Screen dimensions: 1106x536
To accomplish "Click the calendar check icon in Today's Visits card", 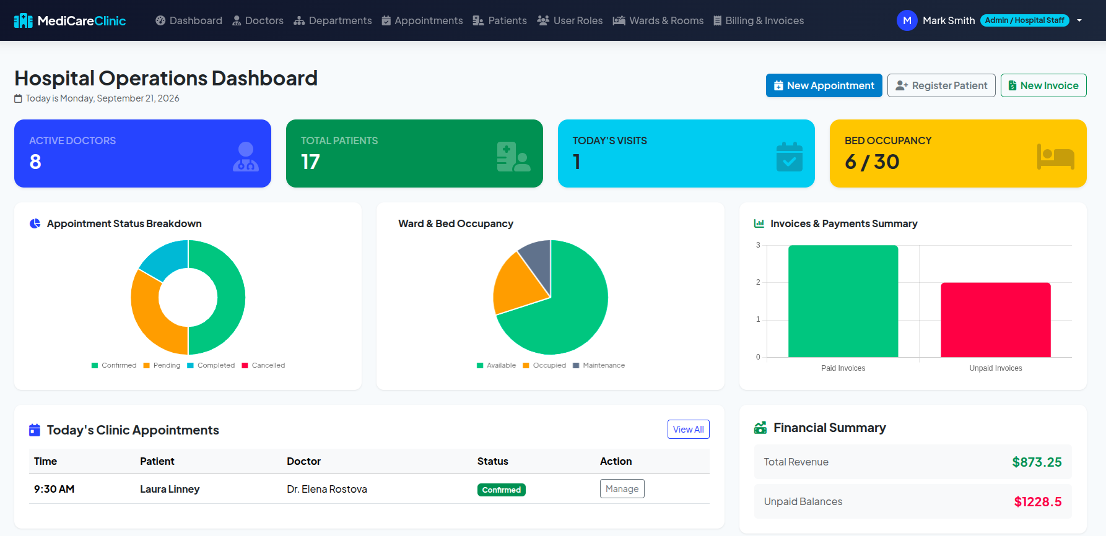I will coord(790,157).
